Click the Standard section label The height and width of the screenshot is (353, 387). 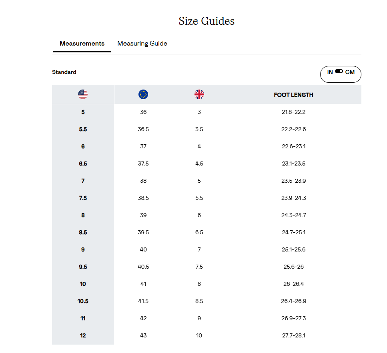[64, 72]
